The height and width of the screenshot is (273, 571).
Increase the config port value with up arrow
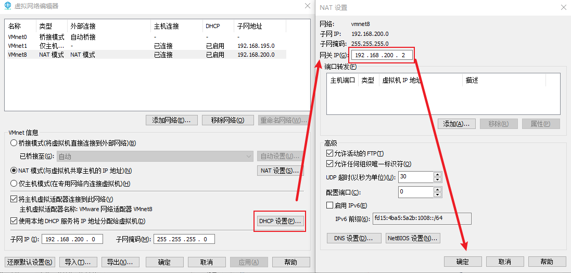point(438,189)
